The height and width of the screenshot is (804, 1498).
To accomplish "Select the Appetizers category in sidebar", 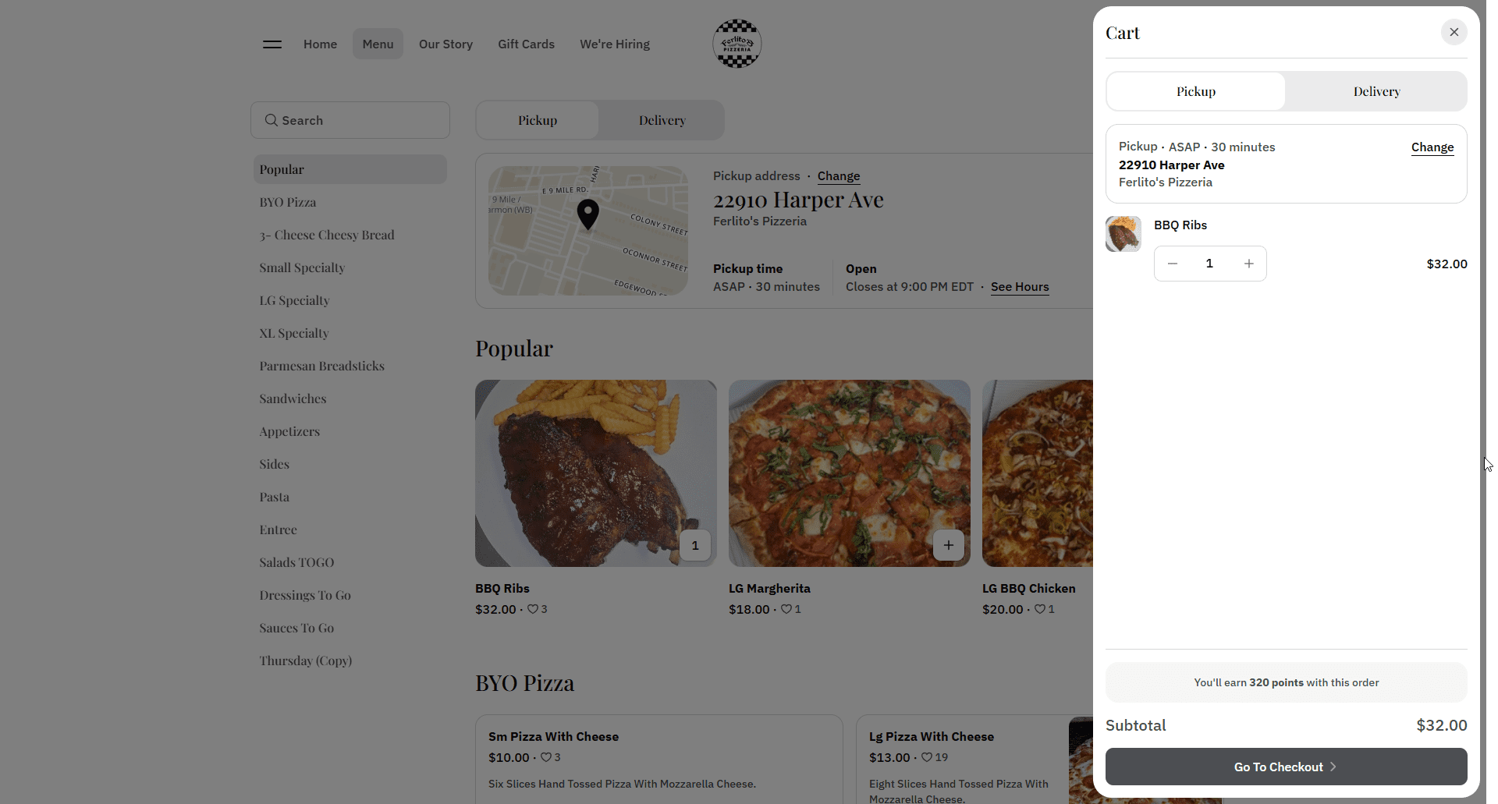I will (289, 431).
